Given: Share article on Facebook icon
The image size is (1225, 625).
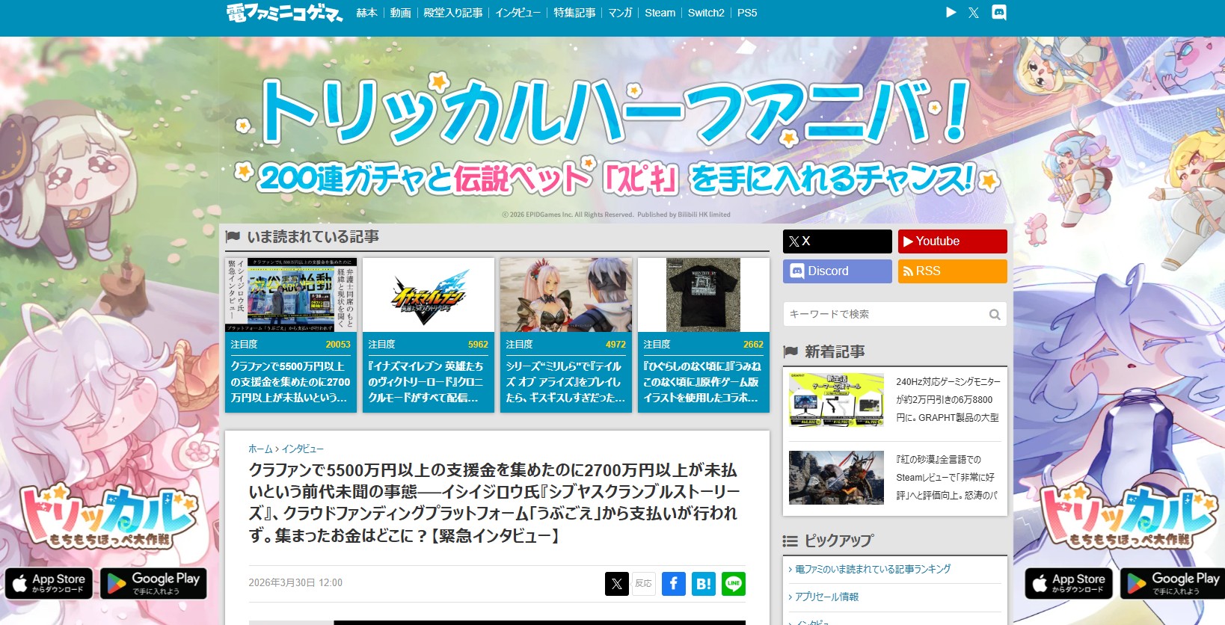Looking at the screenshot, I should 673,584.
